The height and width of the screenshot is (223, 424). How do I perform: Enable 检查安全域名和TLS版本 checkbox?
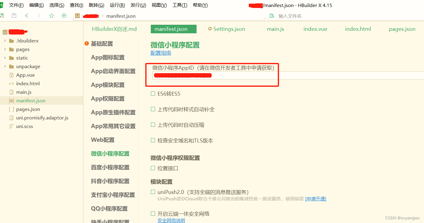153,140
